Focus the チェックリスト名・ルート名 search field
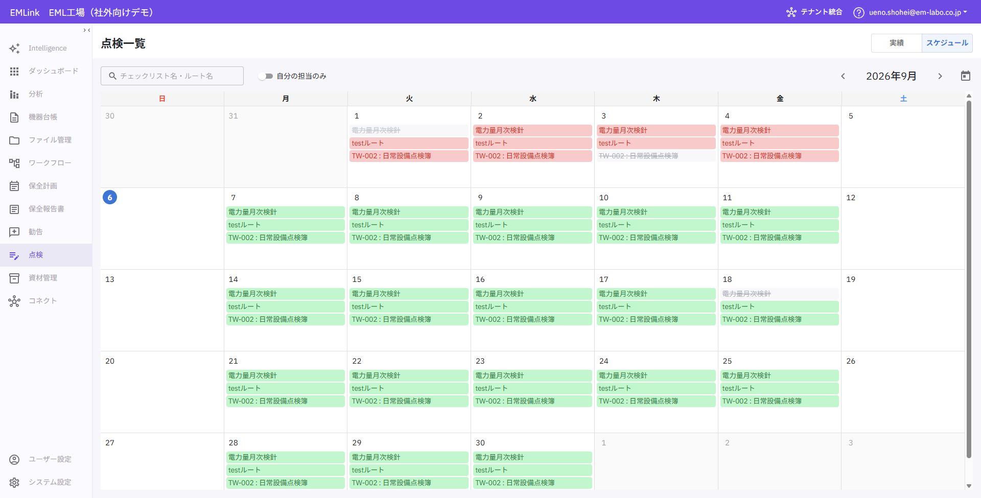This screenshot has width=981, height=498. [x=172, y=76]
